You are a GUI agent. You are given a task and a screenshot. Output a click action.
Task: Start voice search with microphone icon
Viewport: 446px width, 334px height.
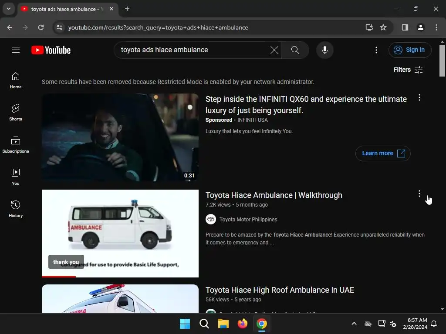pyautogui.click(x=324, y=50)
